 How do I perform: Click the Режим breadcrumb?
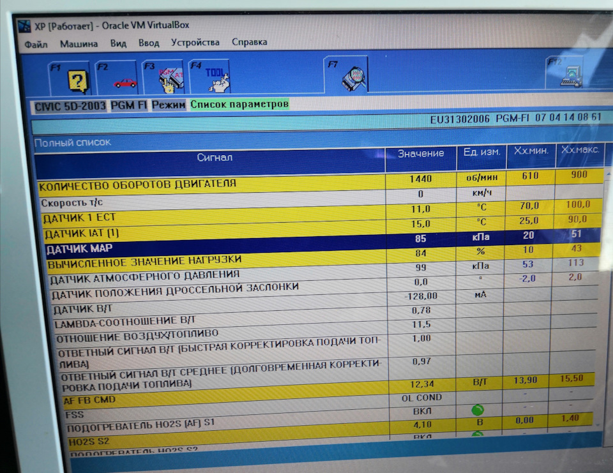169,105
